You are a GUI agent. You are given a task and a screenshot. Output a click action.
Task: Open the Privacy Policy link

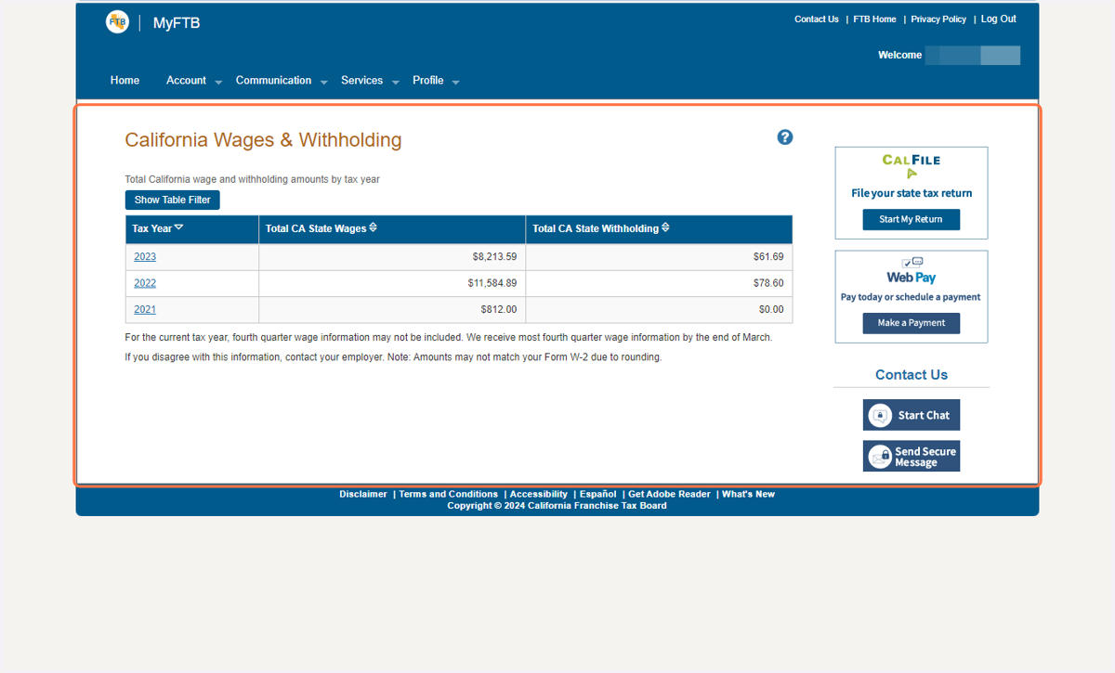coord(938,19)
